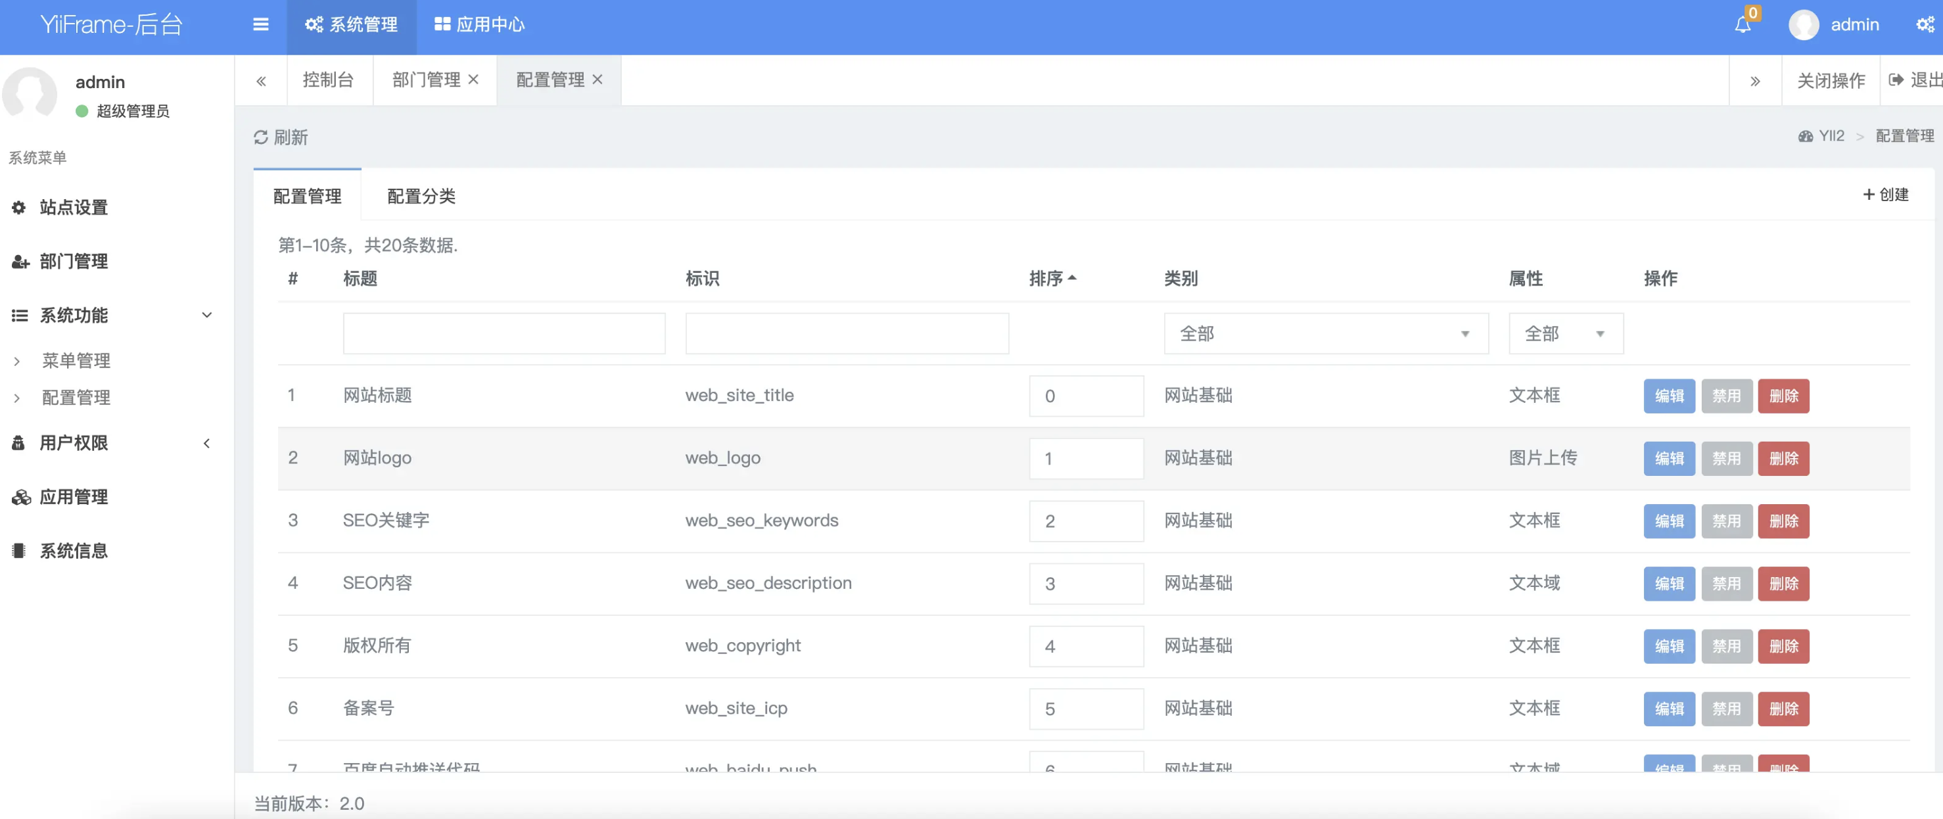1943x819 pixels.
Task: Click the YII2 breadcrumb dashboard icon
Action: [1805, 137]
